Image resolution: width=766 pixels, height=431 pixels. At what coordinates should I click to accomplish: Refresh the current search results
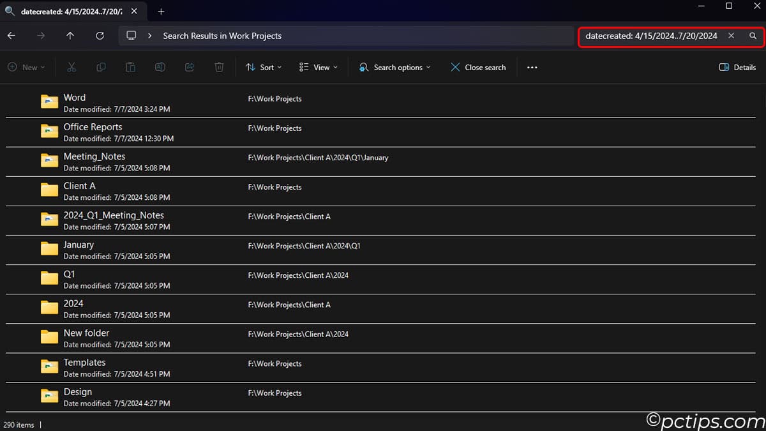(100, 36)
